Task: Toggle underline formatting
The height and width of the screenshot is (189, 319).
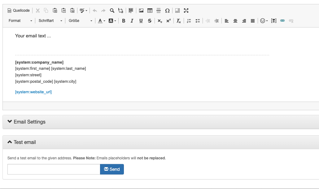Action: coord(141,21)
